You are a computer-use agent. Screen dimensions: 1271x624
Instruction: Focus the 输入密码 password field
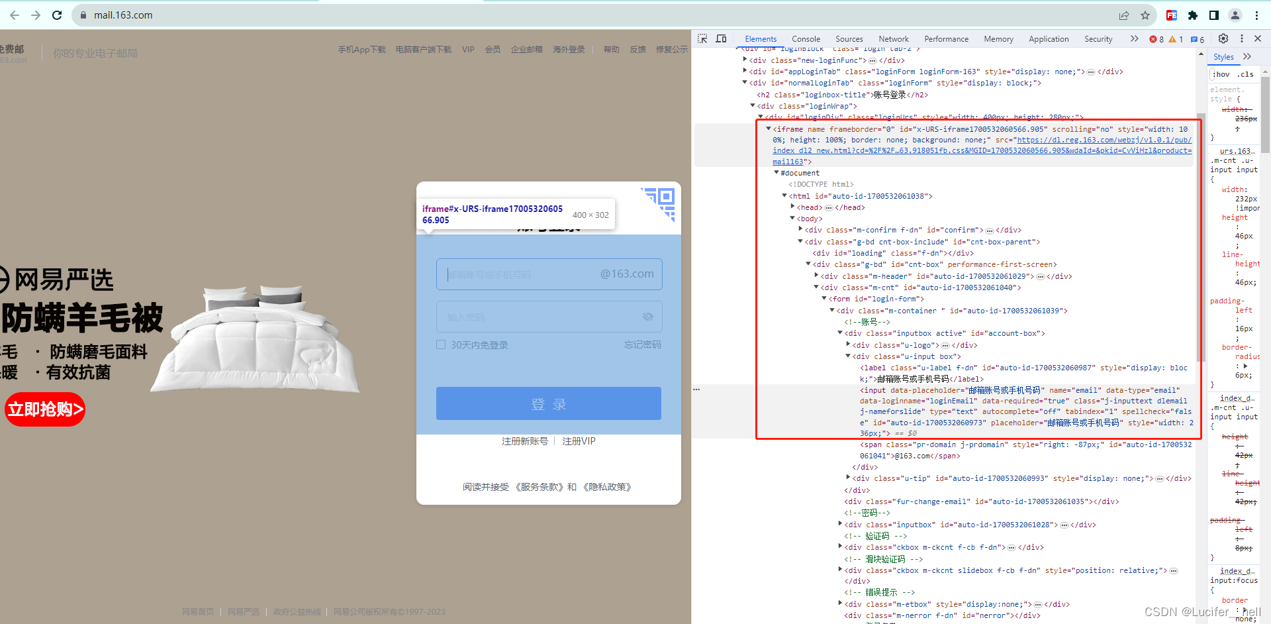549,317
